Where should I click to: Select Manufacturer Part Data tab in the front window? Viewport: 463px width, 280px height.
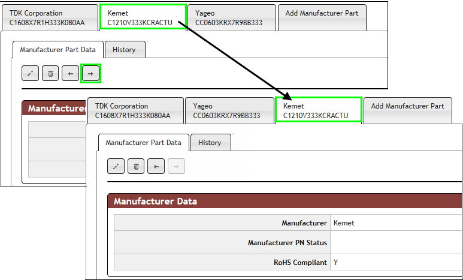(144, 143)
